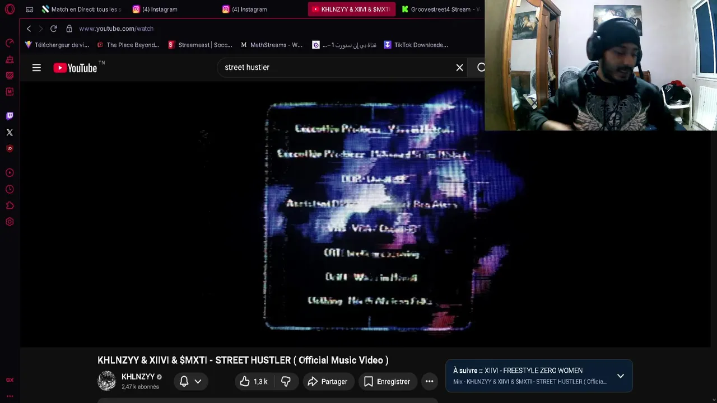The height and width of the screenshot is (403, 717).
Task: Open the Opera main menu logo
Action: click(10, 9)
